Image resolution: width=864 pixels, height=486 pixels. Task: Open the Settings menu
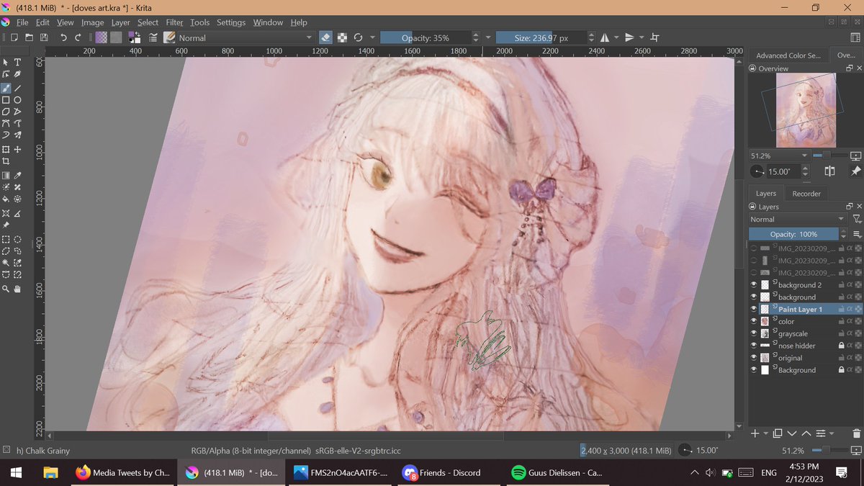click(230, 22)
